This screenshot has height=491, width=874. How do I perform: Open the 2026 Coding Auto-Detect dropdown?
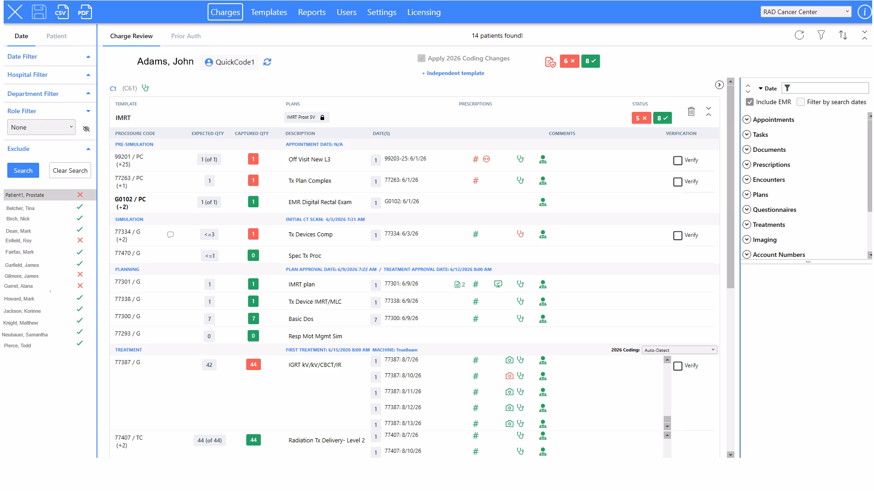pos(679,350)
